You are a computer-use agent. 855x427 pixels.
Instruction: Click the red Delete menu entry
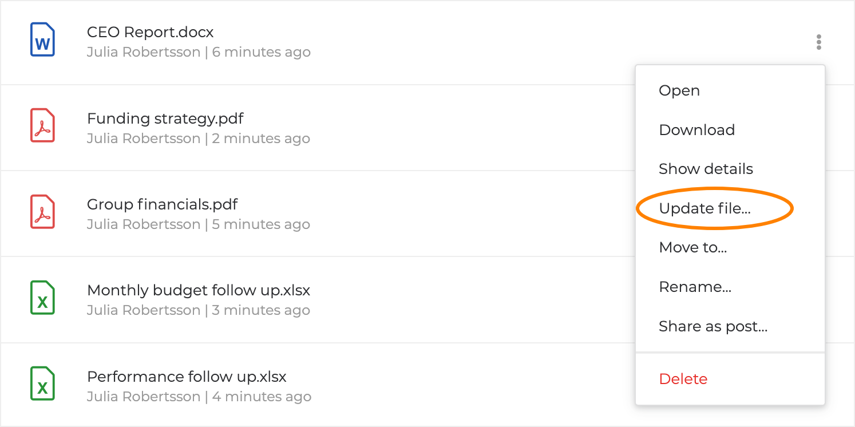click(x=683, y=379)
